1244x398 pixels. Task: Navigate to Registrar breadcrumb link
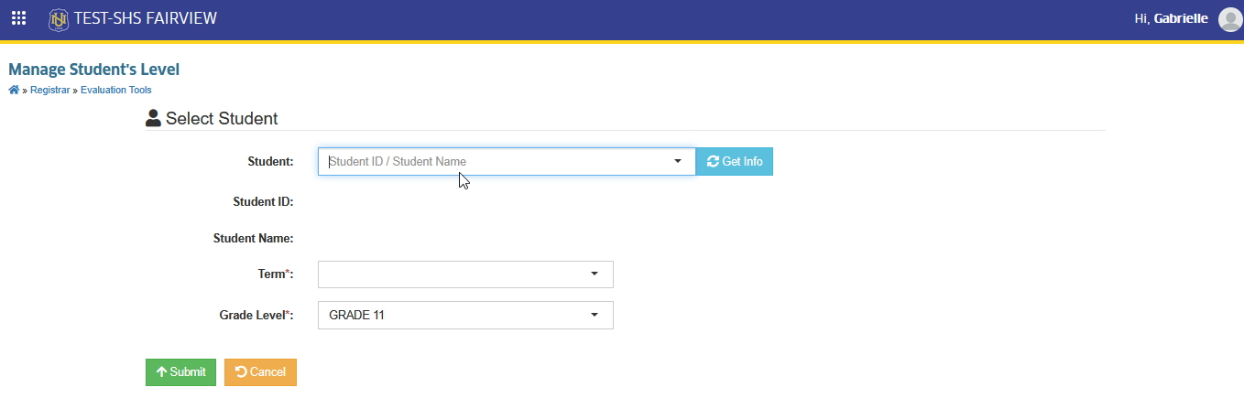point(49,90)
